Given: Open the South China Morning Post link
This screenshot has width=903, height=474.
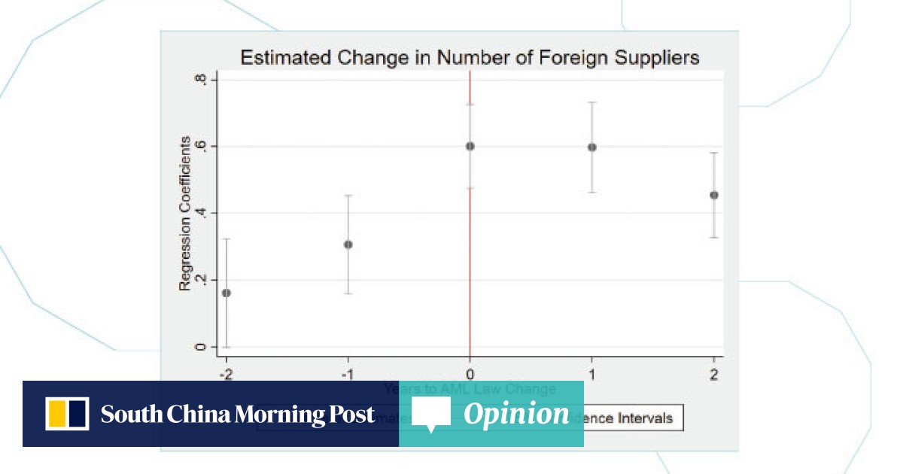Looking at the screenshot, I should click(238, 415).
